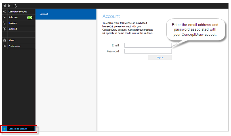Click the green Solutions count badge
This screenshot has width=231, height=136.
tap(30, 18)
